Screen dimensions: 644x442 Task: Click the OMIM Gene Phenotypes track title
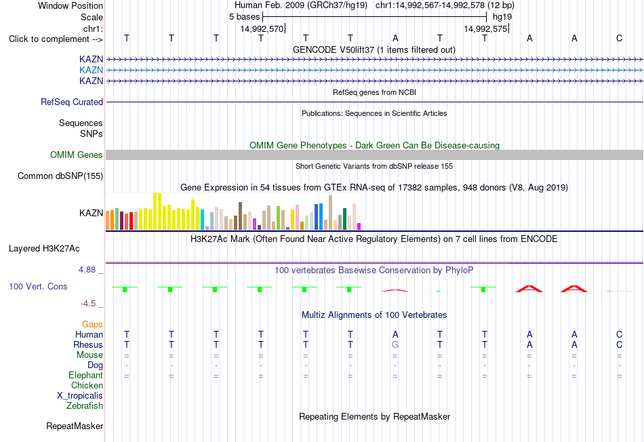tap(374, 146)
